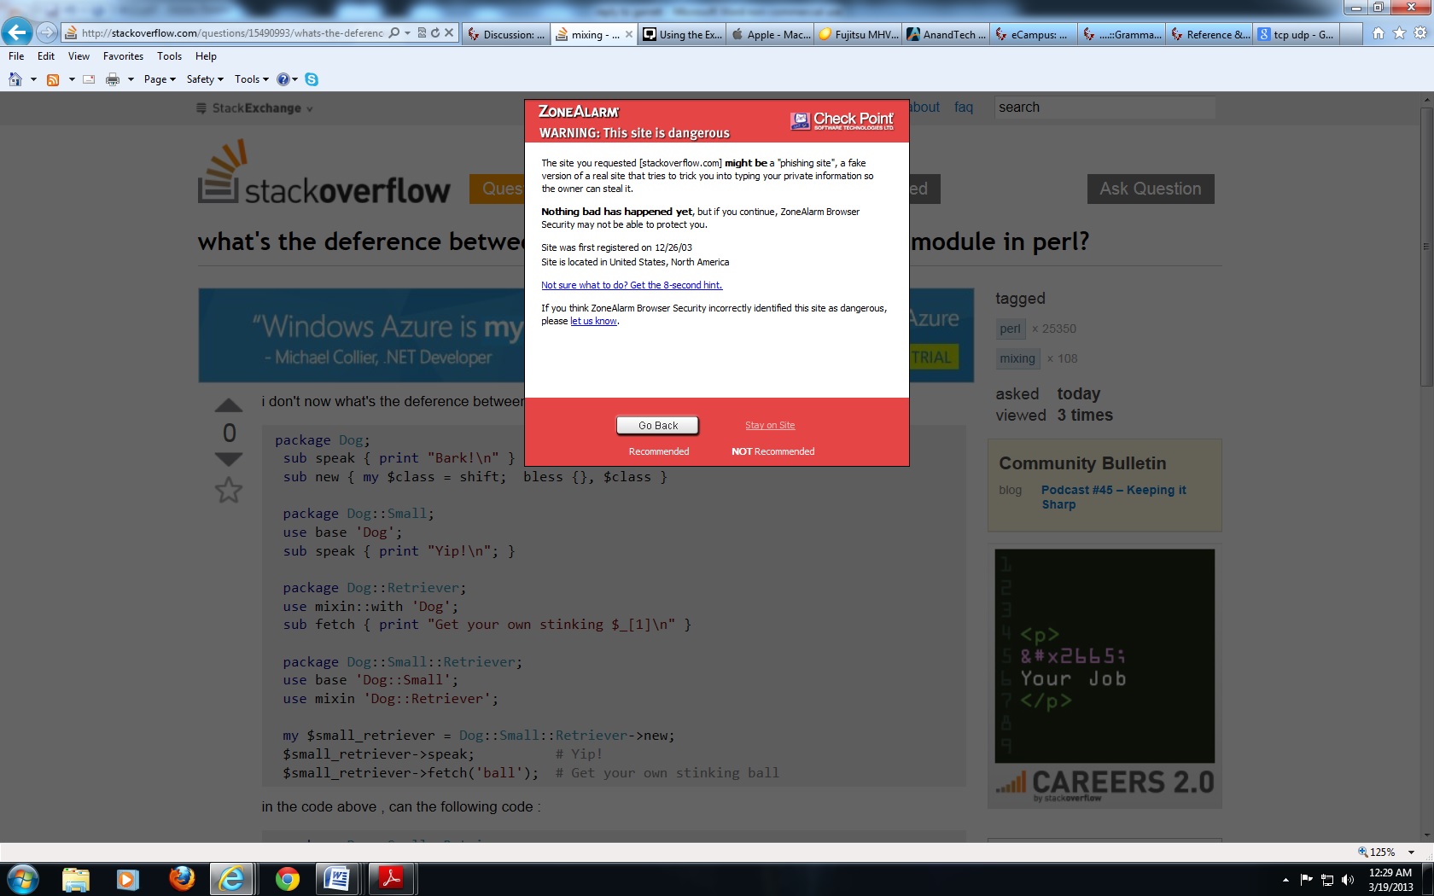The image size is (1434, 896).
Task: Click the volume speaker tray icon
Action: click(1348, 879)
